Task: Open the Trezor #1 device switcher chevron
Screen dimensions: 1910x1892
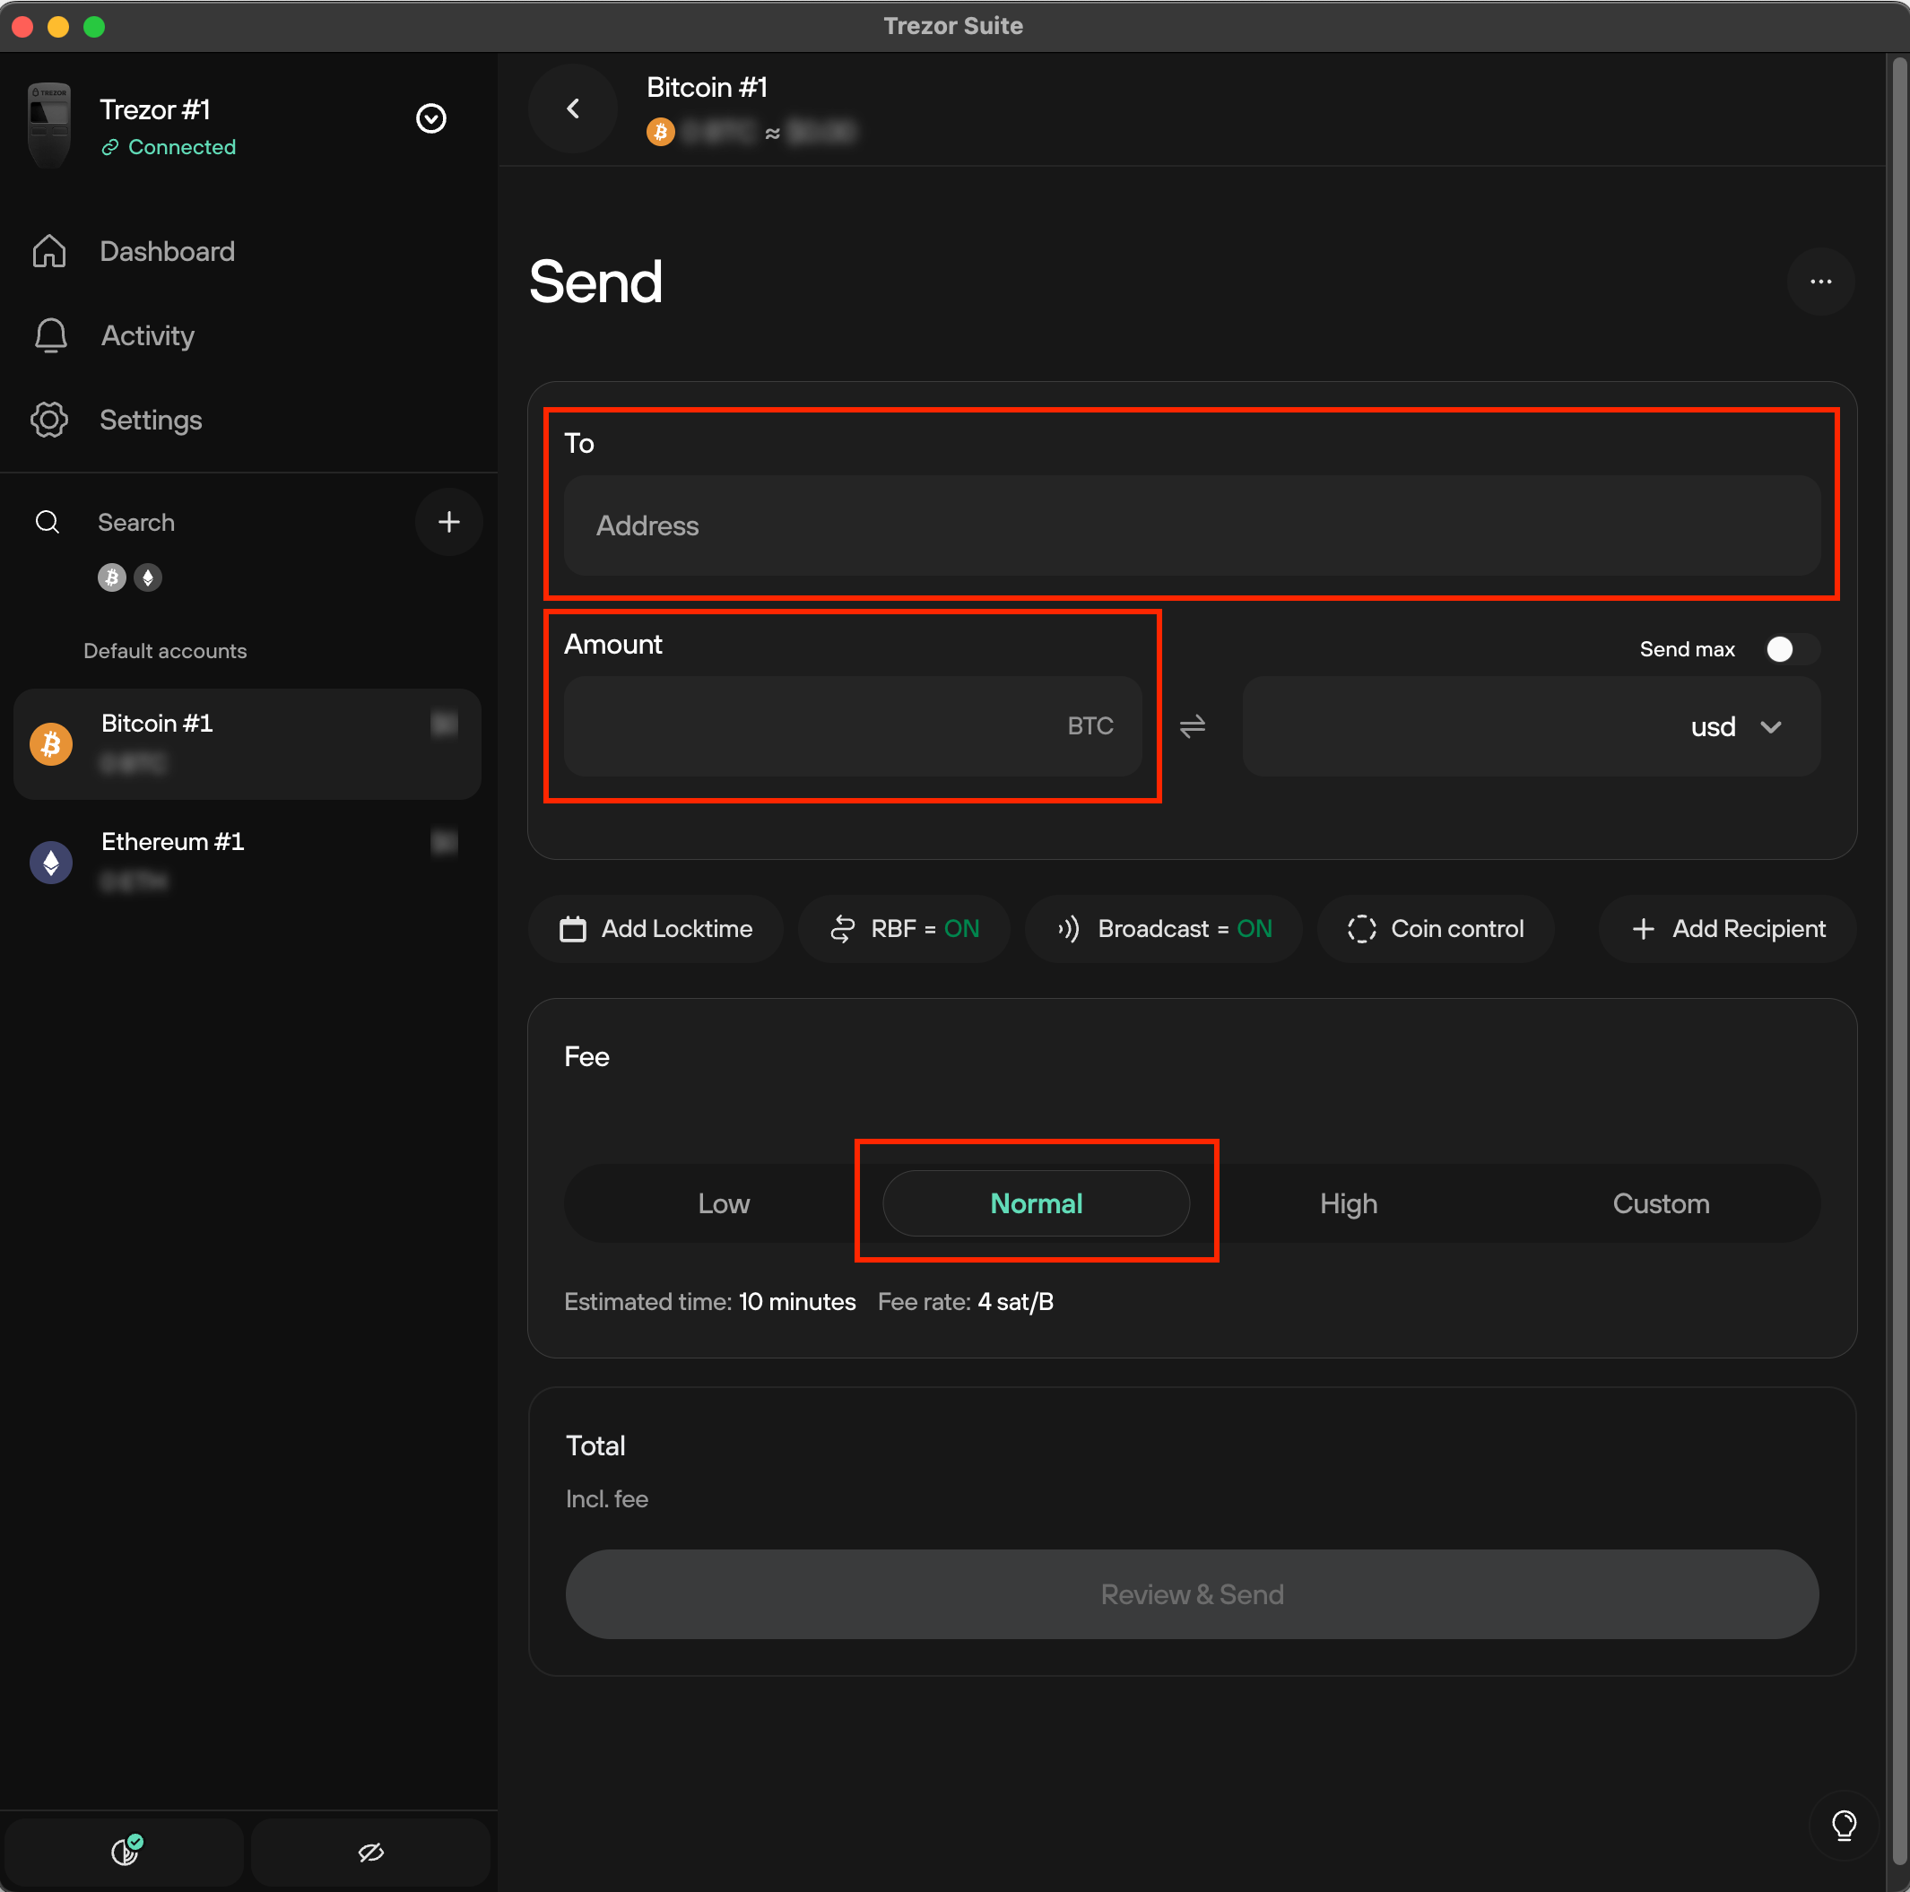Action: click(431, 118)
